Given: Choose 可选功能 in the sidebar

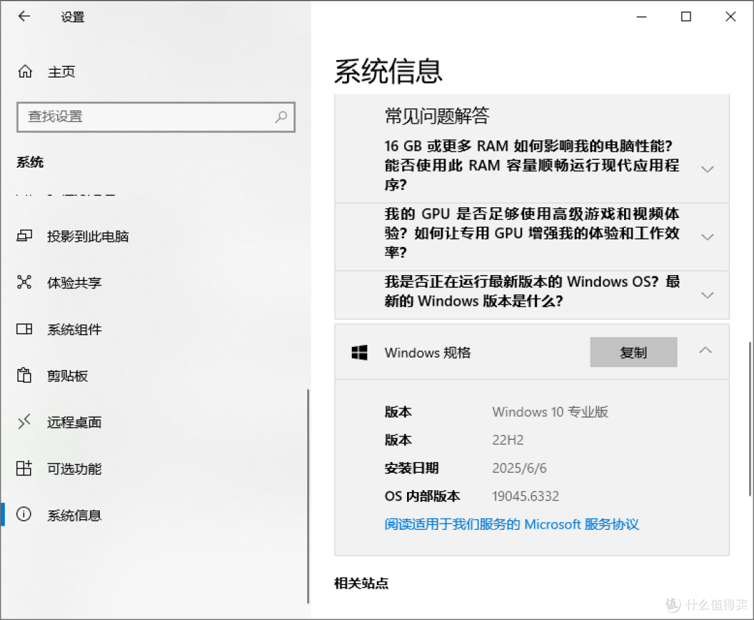Looking at the screenshot, I should (x=75, y=468).
